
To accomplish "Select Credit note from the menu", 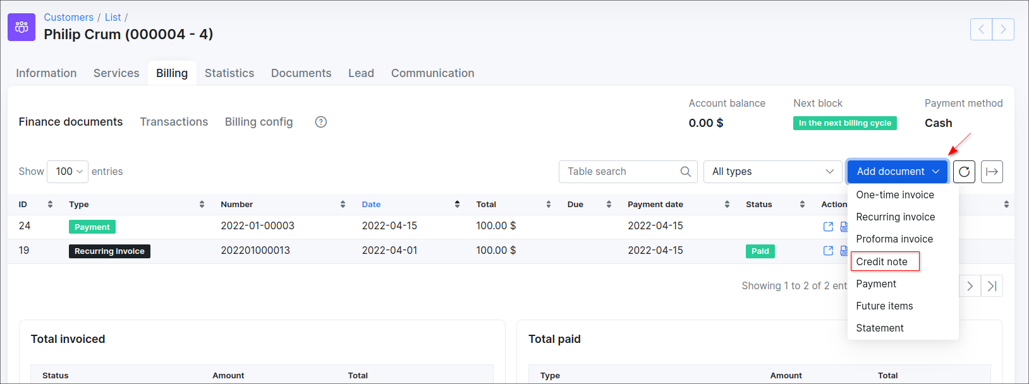I will 882,261.
